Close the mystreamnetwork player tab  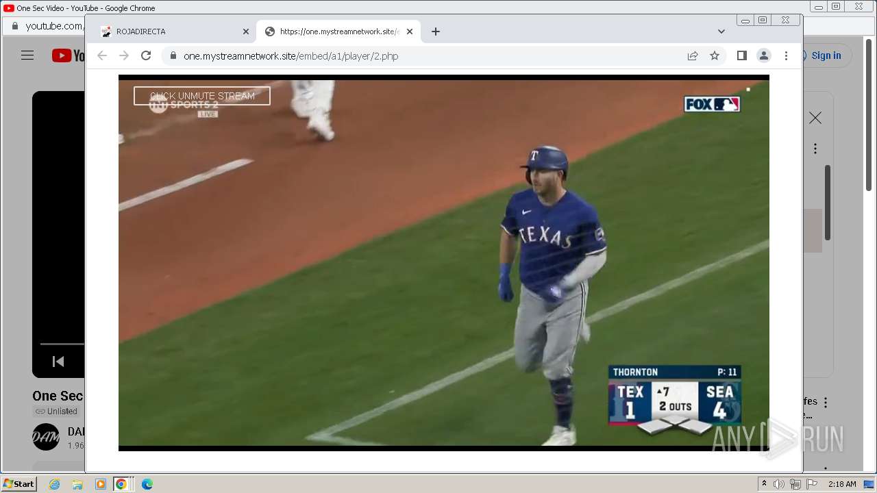click(410, 31)
